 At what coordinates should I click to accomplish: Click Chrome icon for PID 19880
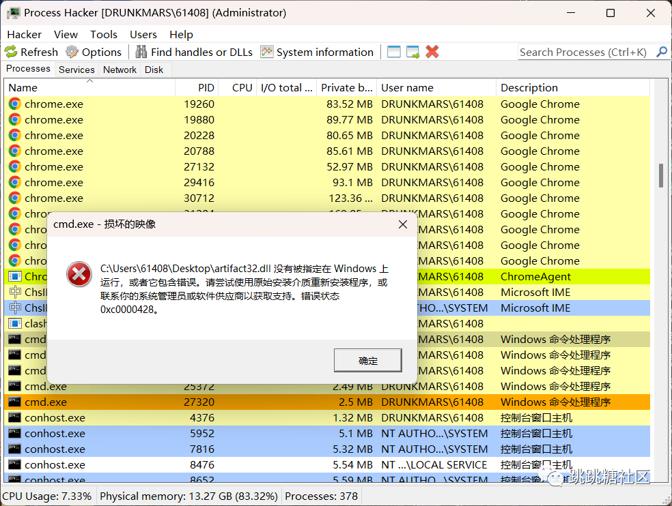click(x=15, y=119)
